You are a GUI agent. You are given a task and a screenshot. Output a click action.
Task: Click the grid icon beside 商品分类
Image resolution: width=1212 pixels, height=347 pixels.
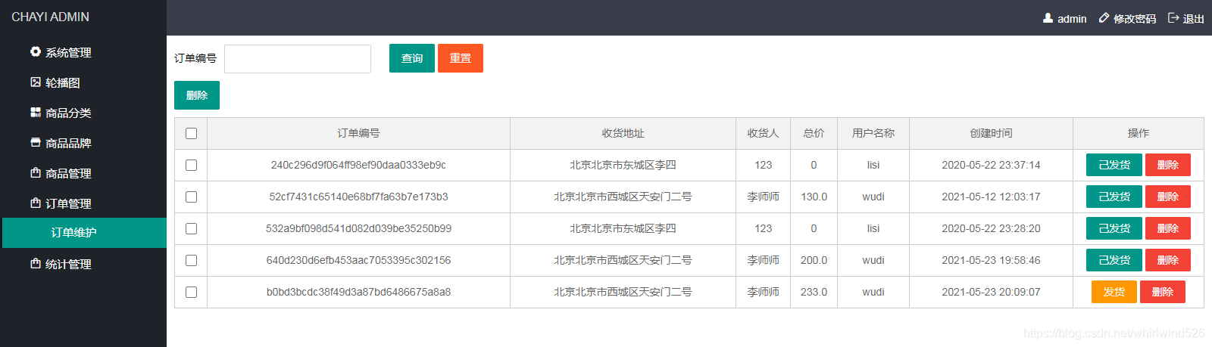pos(36,112)
